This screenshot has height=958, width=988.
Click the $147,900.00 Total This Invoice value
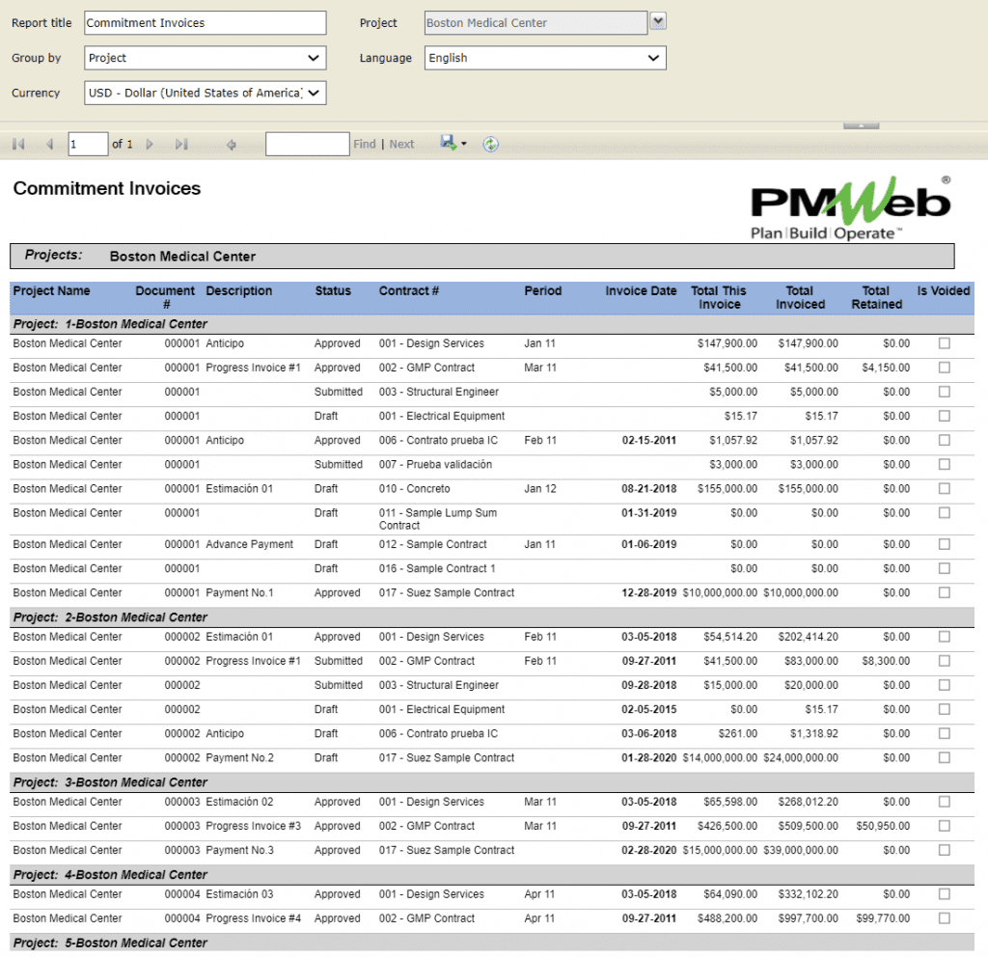click(x=727, y=343)
